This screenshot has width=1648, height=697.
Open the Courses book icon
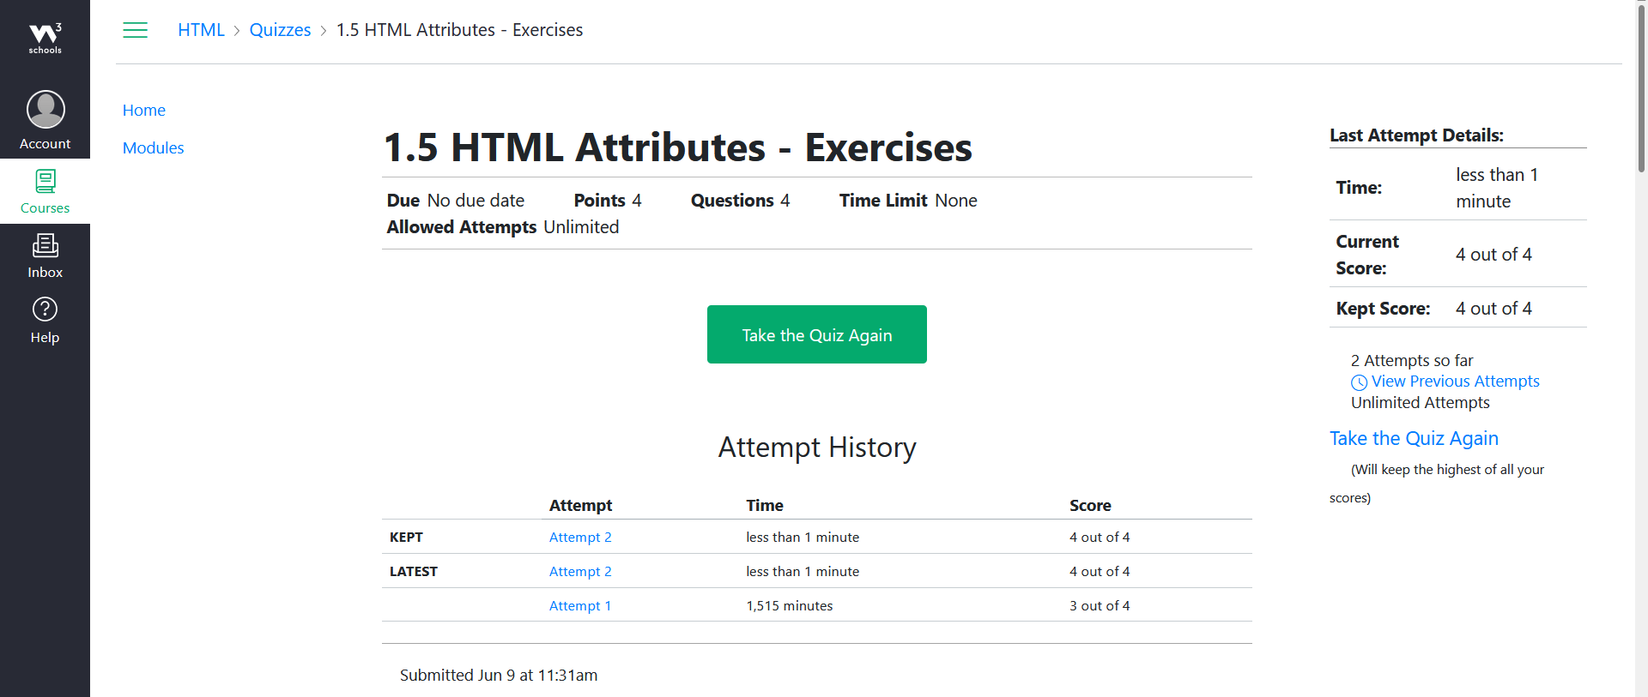tap(45, 181)
